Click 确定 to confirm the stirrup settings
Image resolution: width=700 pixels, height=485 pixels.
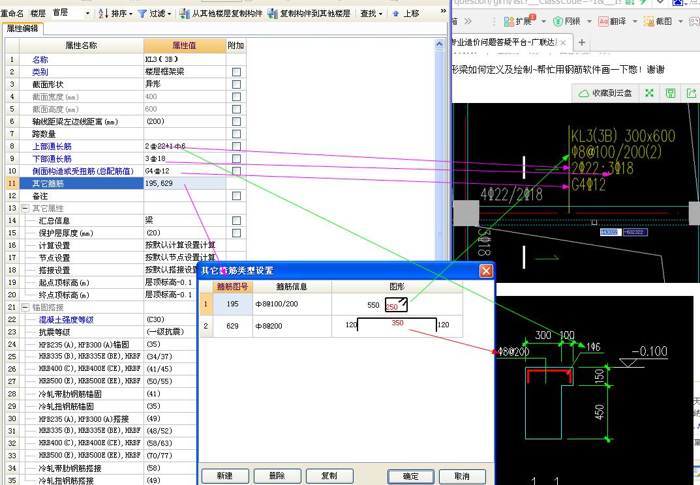pos(411,477)
